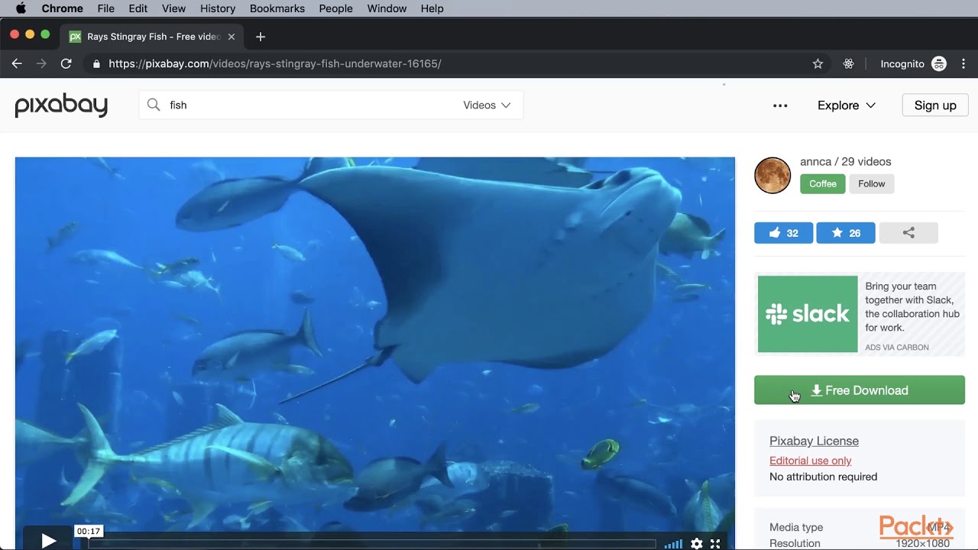The width and height of the screenshot is (978, 550).
Task: Open the Edit menu
Action: point(138,8)
